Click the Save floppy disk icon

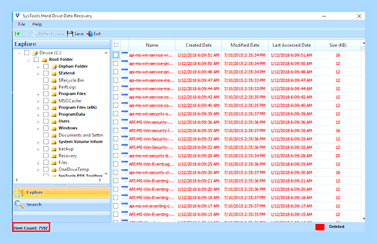pos(70,33)
